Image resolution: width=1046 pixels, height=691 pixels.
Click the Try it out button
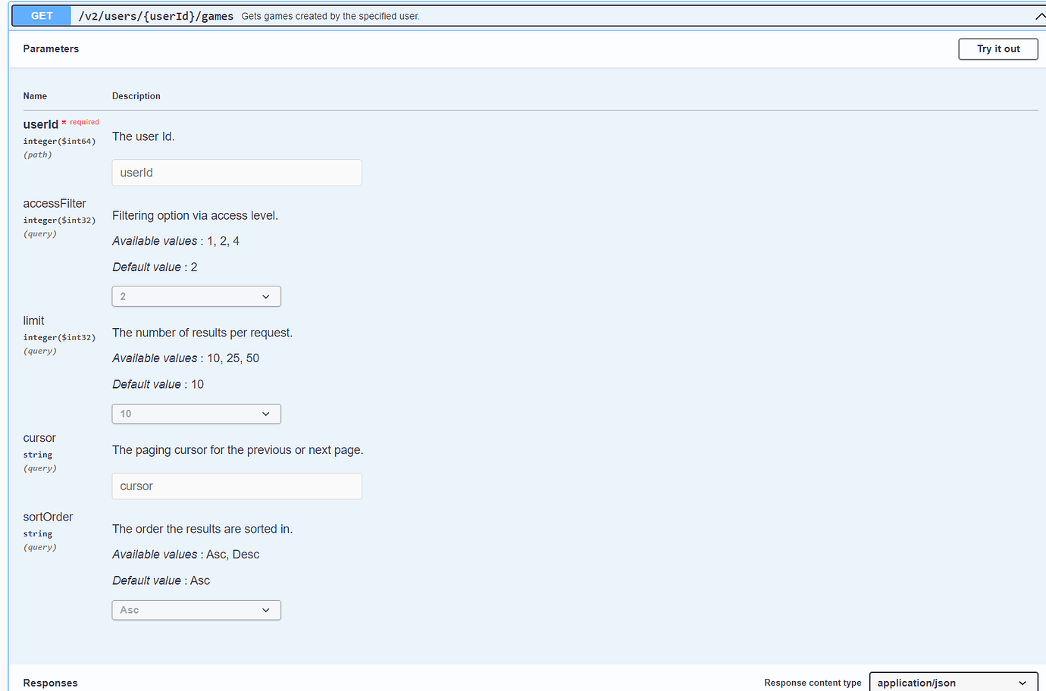click(x=997, y=48)
